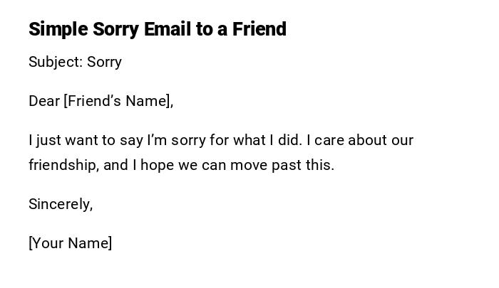This screenshot has width=499, height=288.
Task: Click the word 'about' in the body text
Action: 368,140
